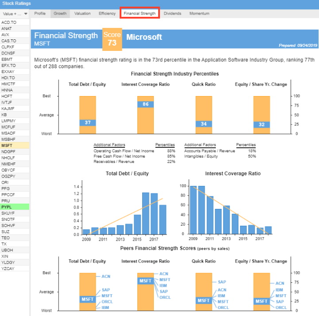Open the Growth tab

click(60, 14)
